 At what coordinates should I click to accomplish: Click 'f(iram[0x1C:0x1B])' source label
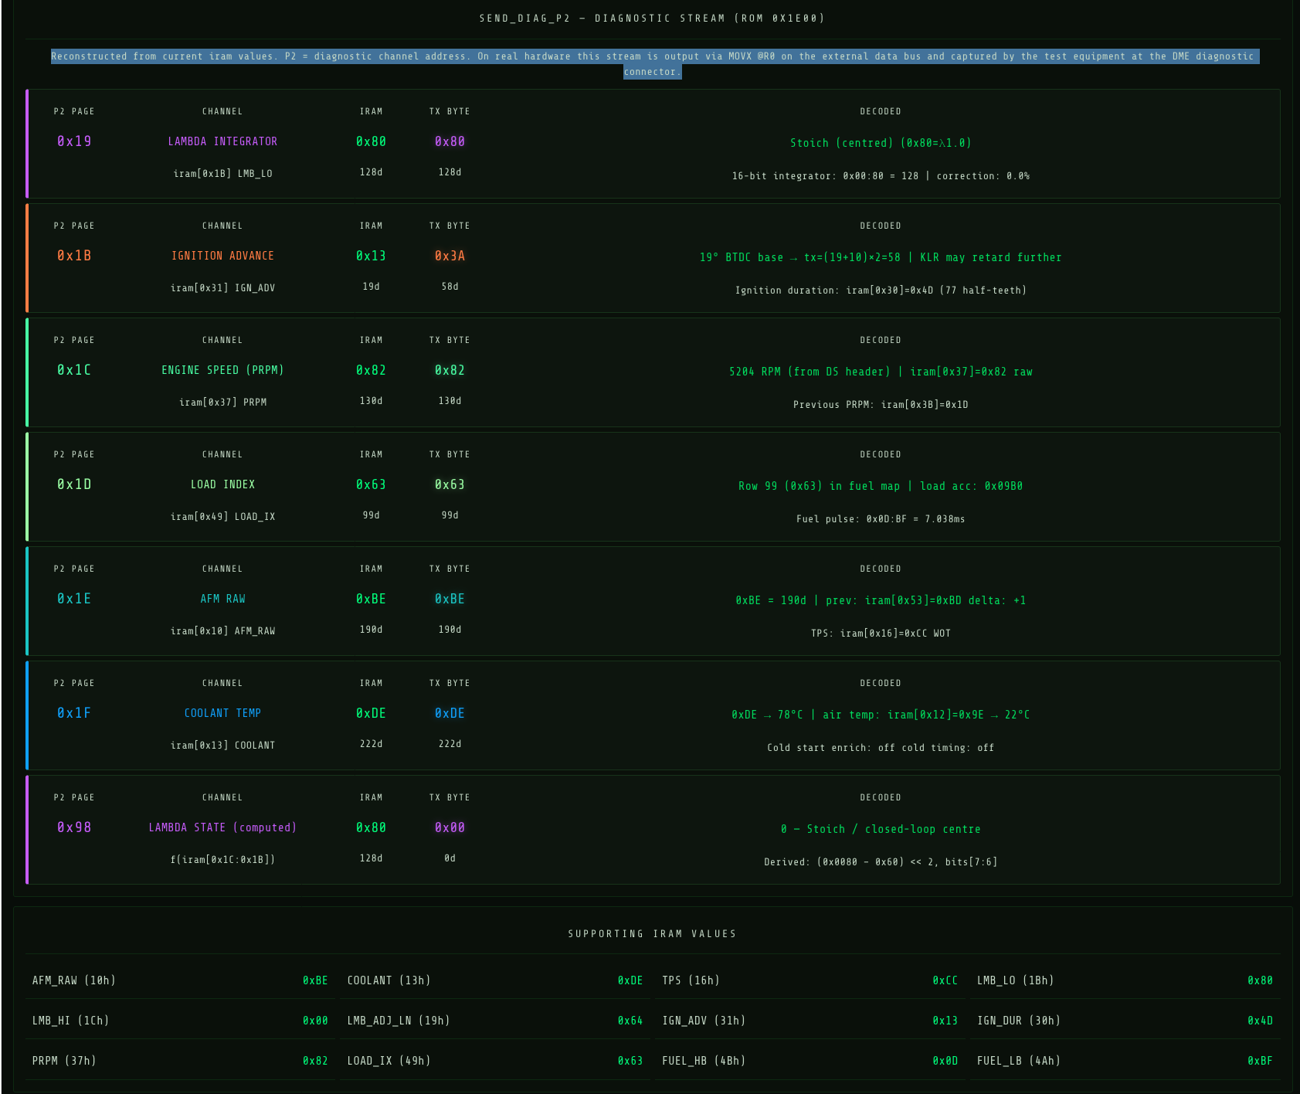coord(222,860)
